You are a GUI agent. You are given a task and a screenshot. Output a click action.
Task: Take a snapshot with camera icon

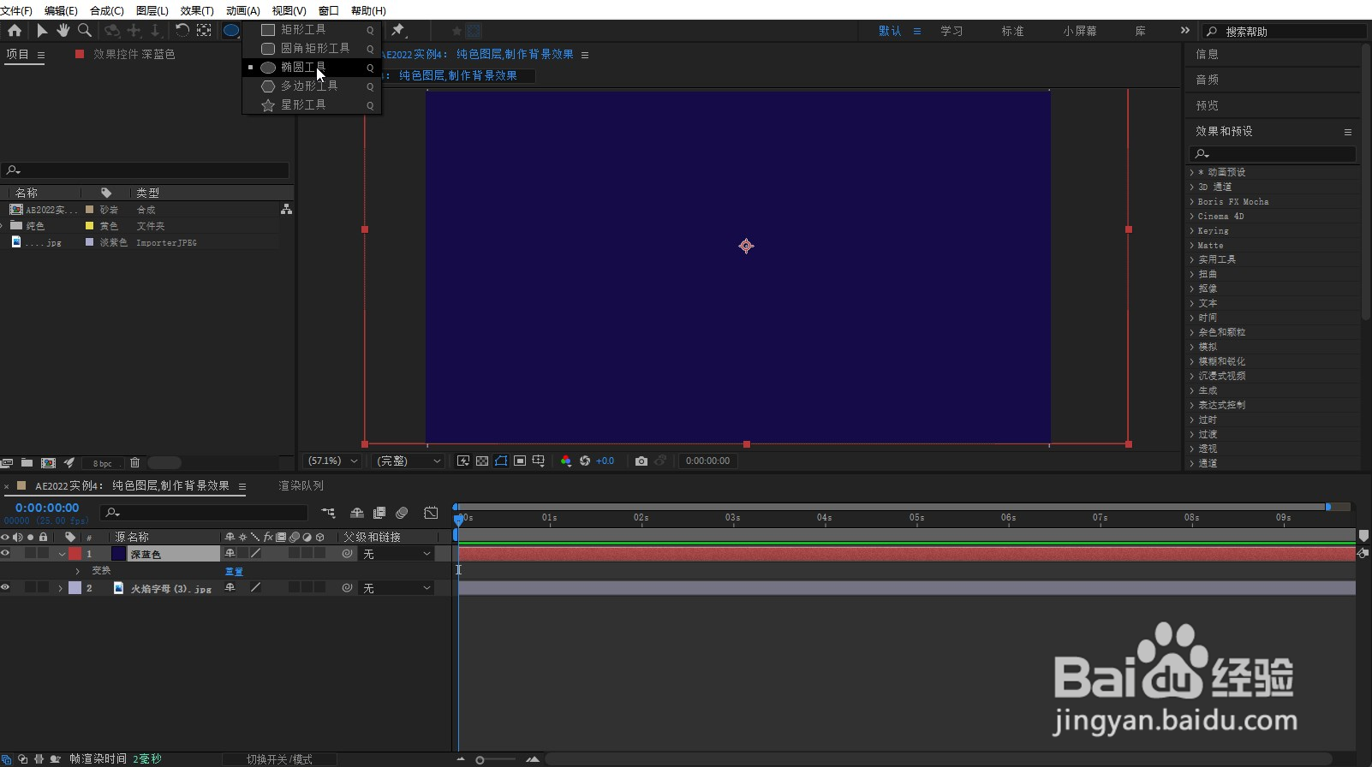tap(641, 461)
